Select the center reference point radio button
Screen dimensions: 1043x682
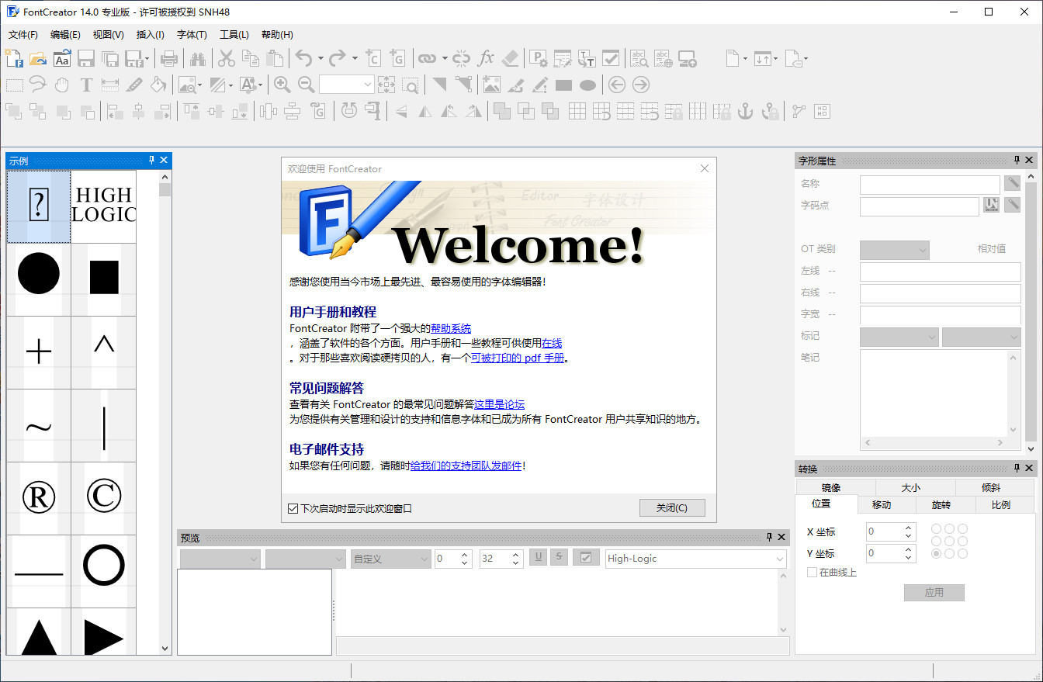pyautogui.click(x=949, y=541)
